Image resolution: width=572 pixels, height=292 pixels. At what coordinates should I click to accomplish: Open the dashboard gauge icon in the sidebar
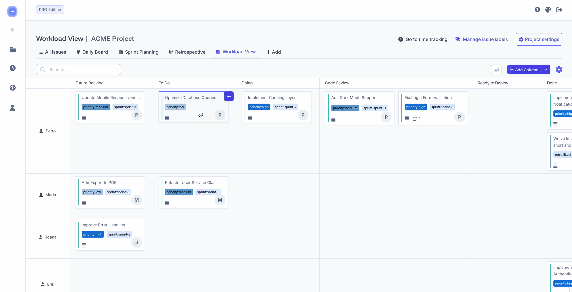coord(13,88)
